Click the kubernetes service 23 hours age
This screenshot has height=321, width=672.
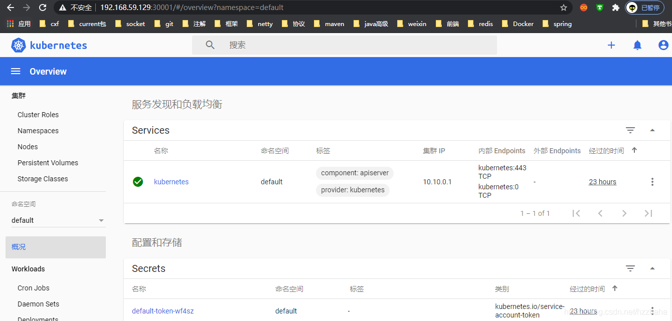602,182
